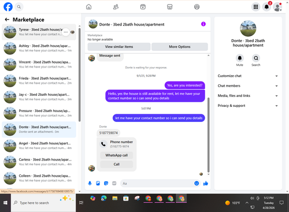Screen dimensions: 289x212
Task: Choose a GIF icon in the composer
Action: pos(114,183)
